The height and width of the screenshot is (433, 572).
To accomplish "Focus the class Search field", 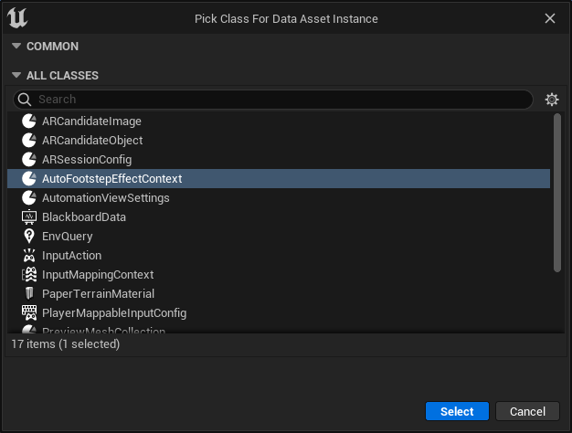I will (273, 100).
